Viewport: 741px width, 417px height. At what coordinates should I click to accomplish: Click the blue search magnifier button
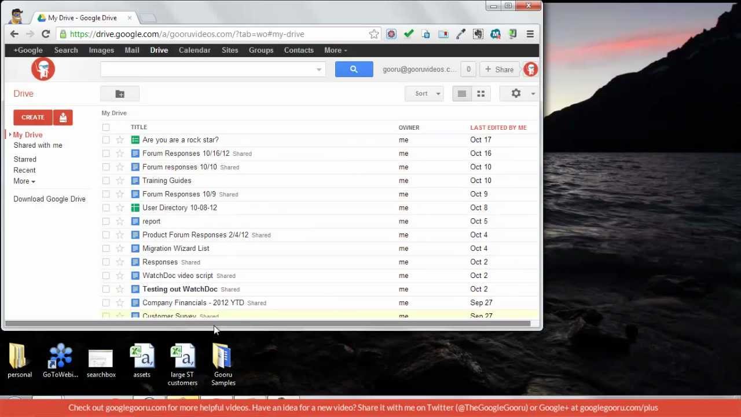coord(354,69)
